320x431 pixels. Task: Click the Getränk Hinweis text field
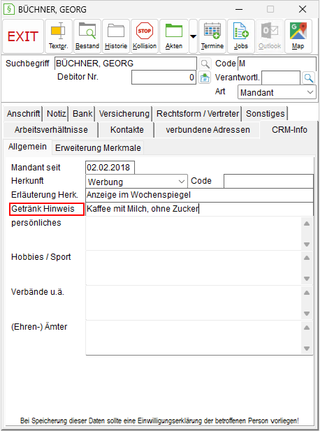point(199,209)
